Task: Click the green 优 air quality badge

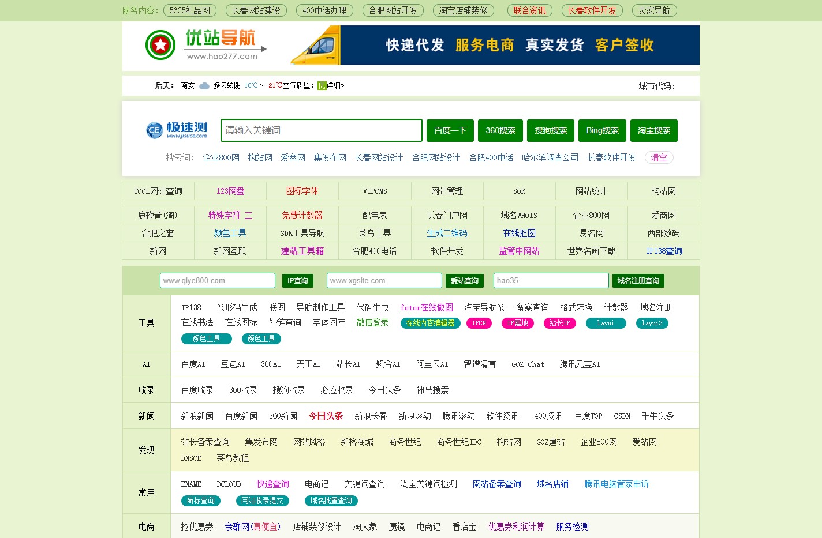Action: (322, 85)
